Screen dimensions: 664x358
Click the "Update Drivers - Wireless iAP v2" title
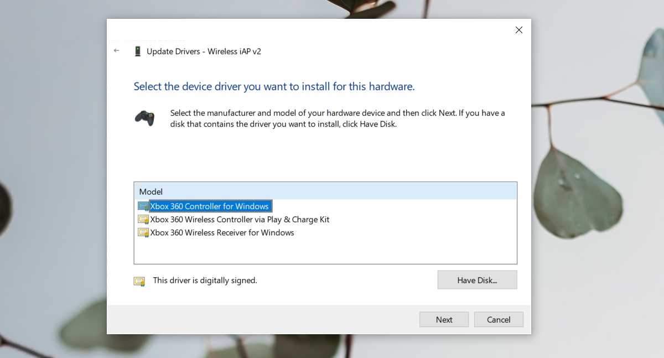click(204, 51)
